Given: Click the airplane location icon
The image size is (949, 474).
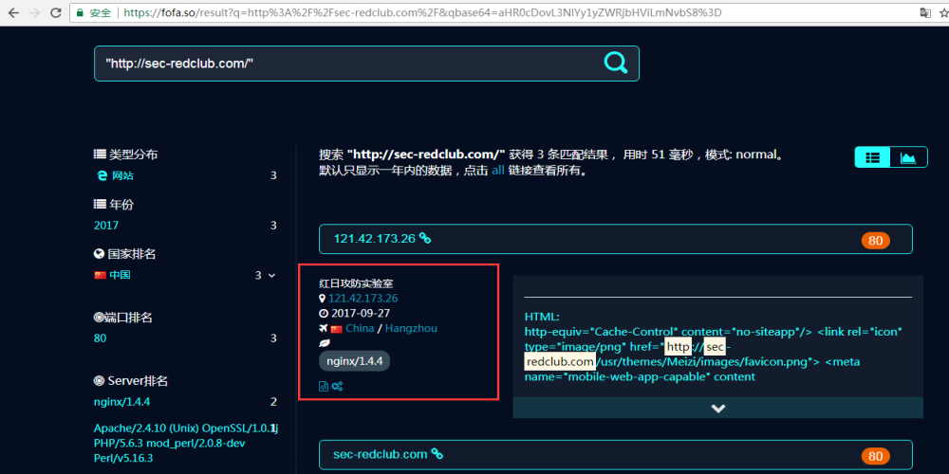Looking at the screenshot, I should tap(324, 328).
